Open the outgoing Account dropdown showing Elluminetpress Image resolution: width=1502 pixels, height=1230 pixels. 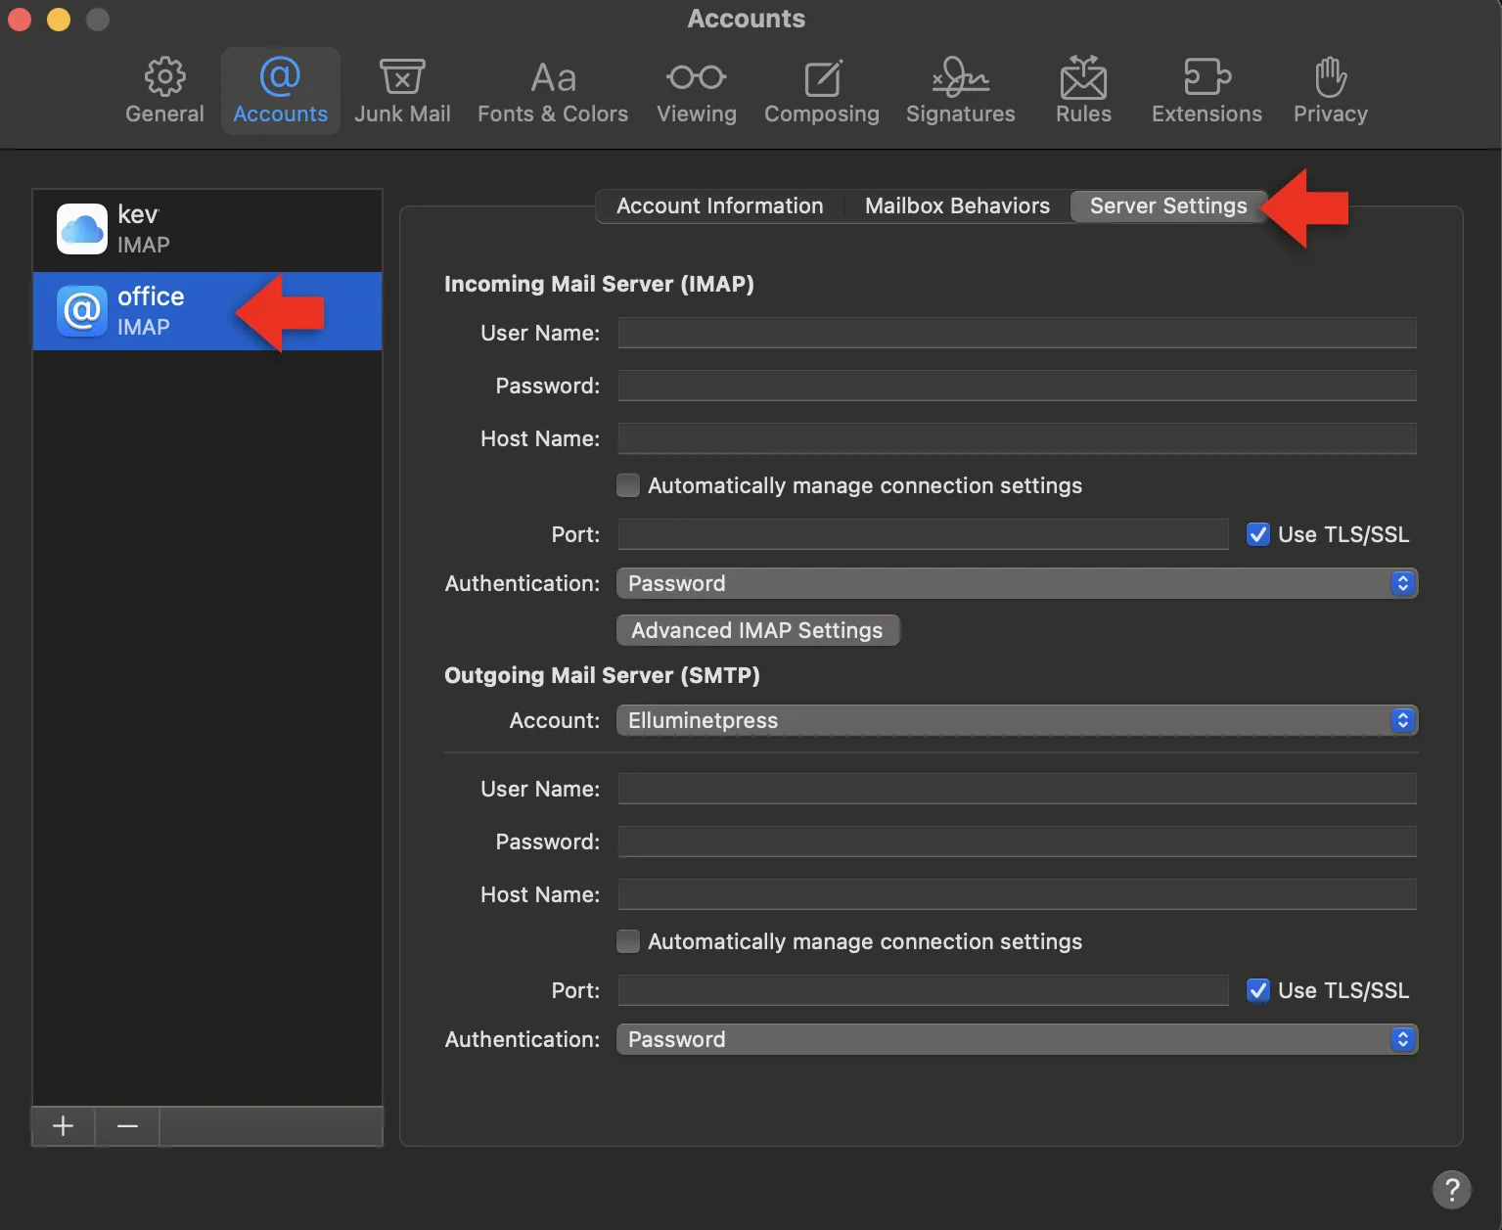[1016, 720]
